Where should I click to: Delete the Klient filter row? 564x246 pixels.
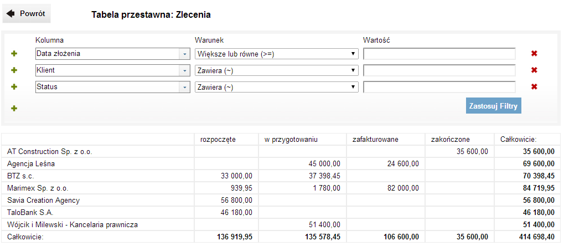click(534, 70)
